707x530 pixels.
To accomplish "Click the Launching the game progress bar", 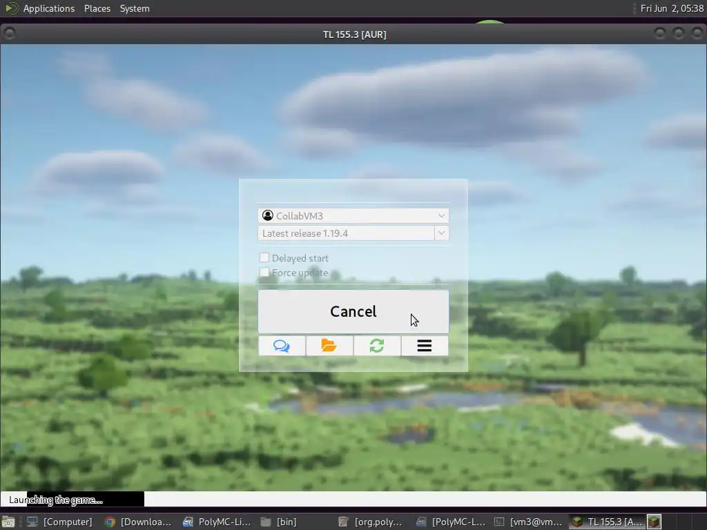I will click(353, 500).
